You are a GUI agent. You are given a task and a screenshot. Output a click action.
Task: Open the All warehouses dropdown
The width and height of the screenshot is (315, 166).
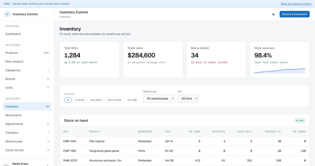(159, 99)
